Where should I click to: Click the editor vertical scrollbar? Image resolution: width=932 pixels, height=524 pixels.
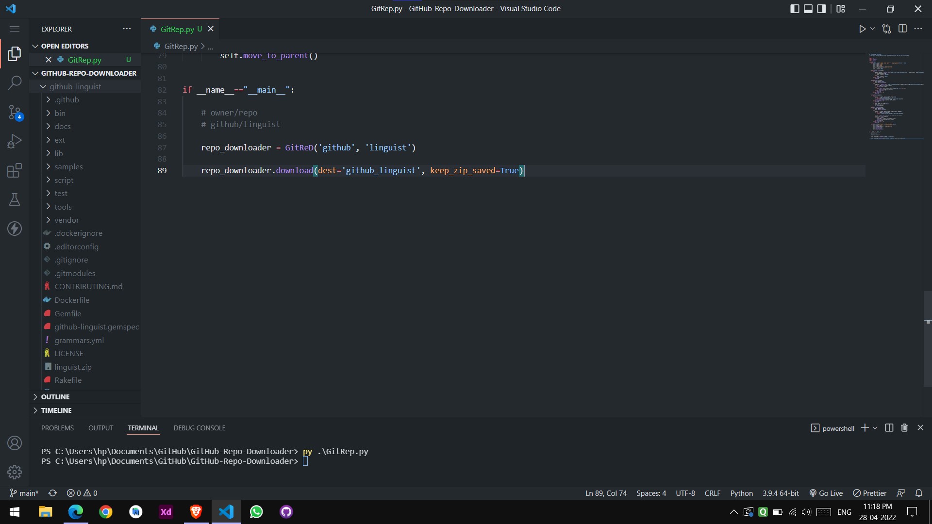pyautogui.click(x=928, y=340)
